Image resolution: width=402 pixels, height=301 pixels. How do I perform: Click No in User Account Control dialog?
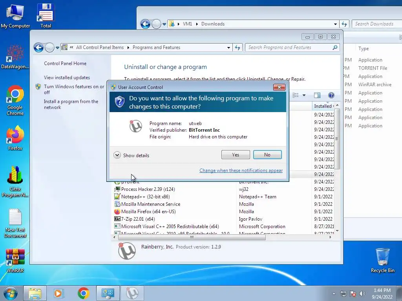click(267, 154)
